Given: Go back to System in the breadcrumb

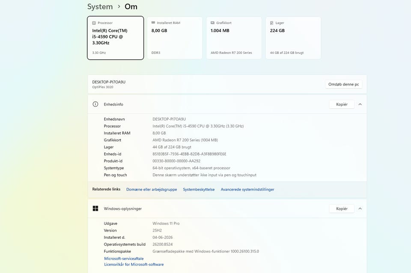Looking at the screenshot, I should click(x=100, y=6).
